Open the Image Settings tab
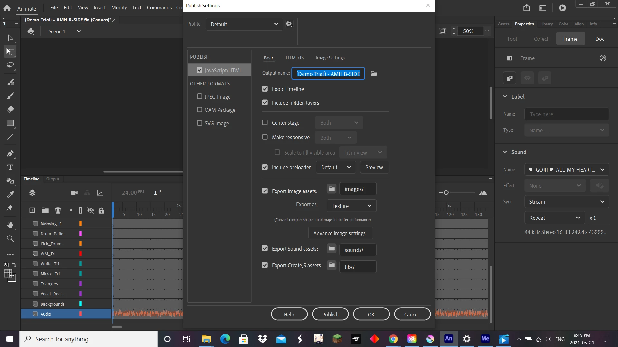The image size is (618, 347). point(330,58)
